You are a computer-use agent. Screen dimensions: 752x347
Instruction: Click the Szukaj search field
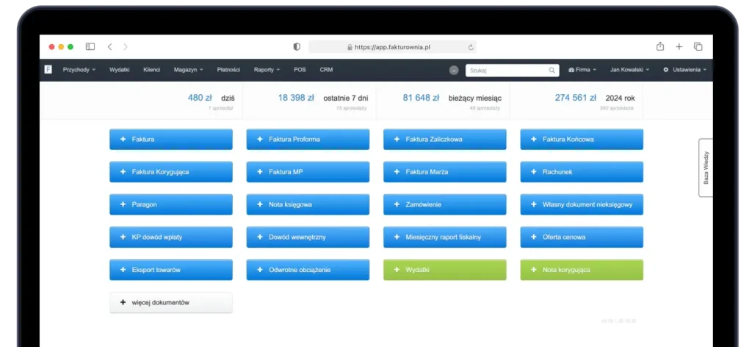point(507,71)
